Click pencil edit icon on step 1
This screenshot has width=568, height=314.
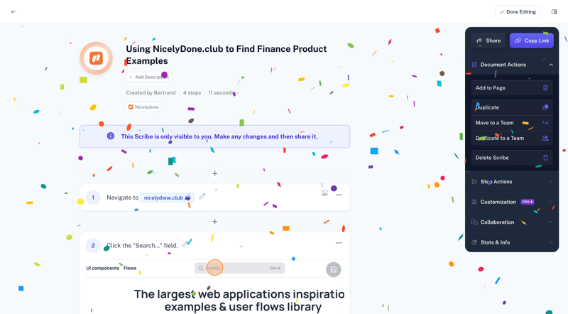202,197
